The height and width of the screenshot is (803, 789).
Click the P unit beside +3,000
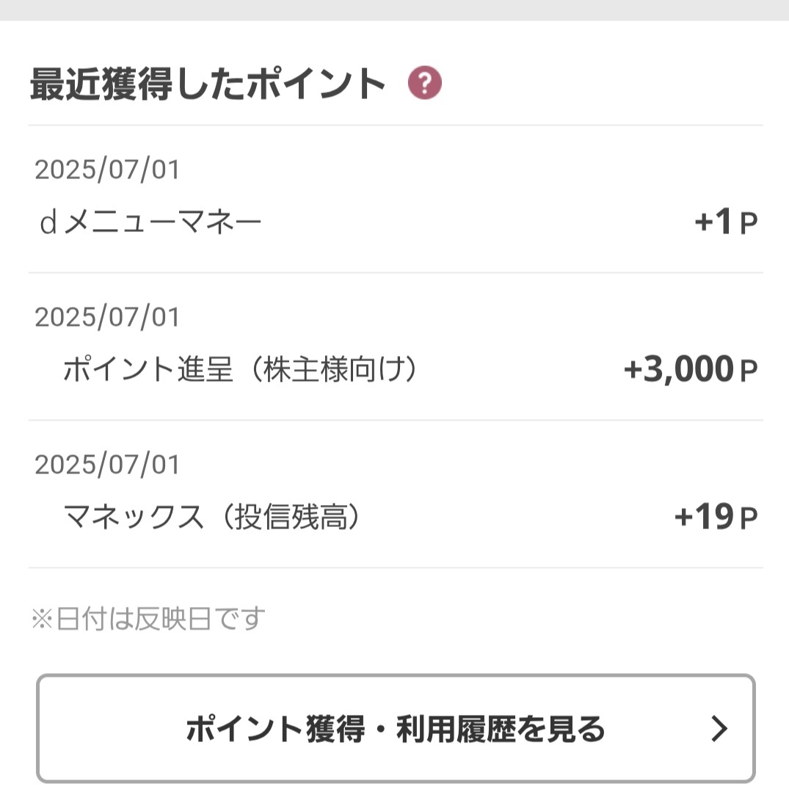pyautogui.click(x=749, y=371)
